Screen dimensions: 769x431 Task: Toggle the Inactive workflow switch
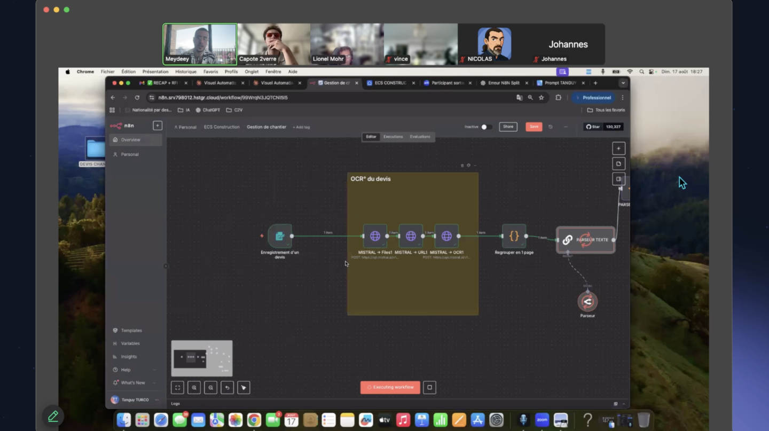[486, 127]
